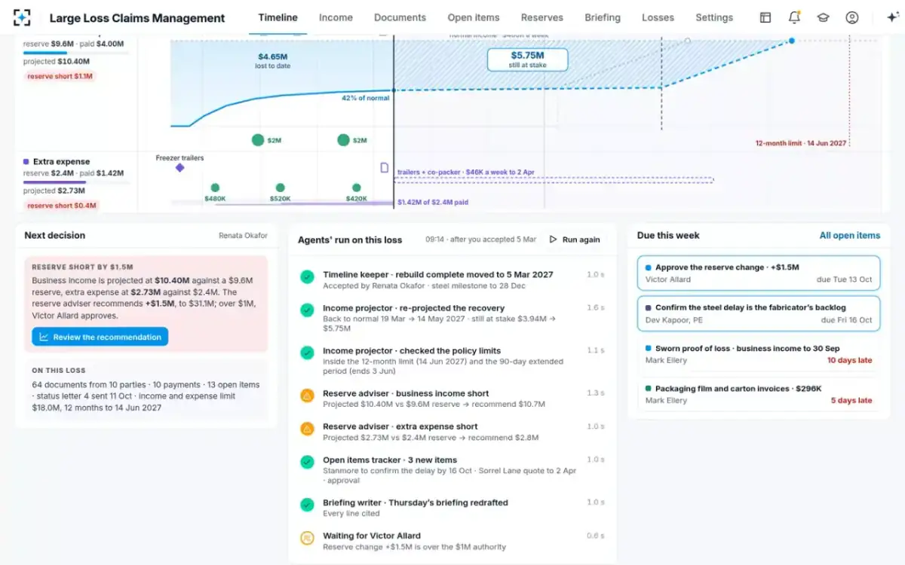Open the Open items tab
905x565 pixels.
[x=474, y=17]
